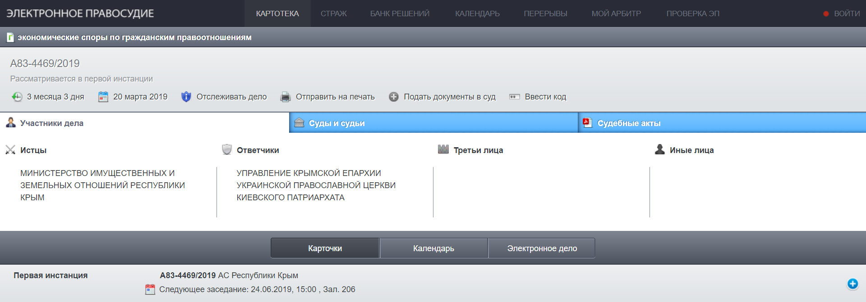This screenshot has width=866, height=302.
Task: Click case number A83-4469/2019 in first instance row
Action: point(188,275)
